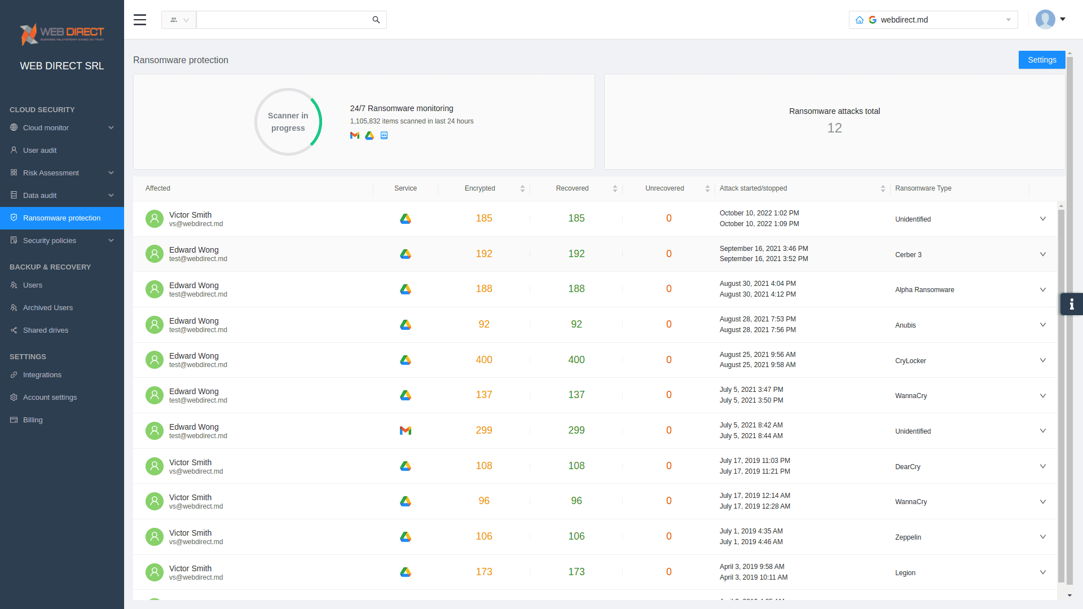This screenshot has height=609, width=1083.
Task: Open the Shared drives sidebar item
Action: pyautogui.click(x=45, y=330)
